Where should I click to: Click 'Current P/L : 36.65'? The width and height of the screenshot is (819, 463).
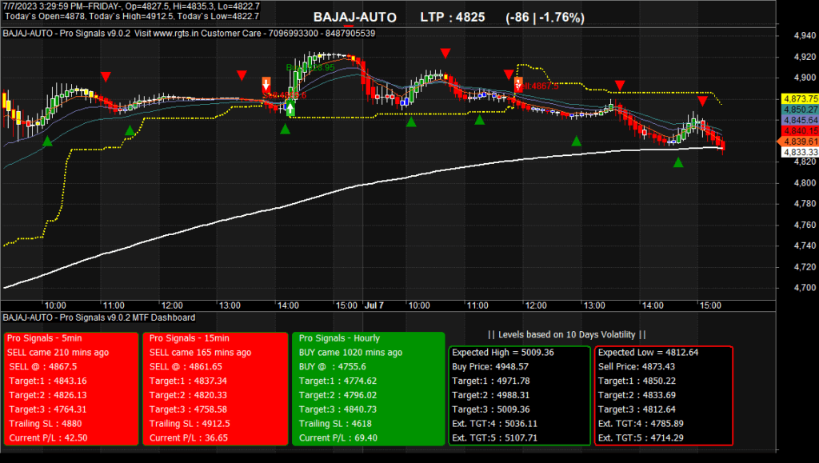tap(189, 437)
